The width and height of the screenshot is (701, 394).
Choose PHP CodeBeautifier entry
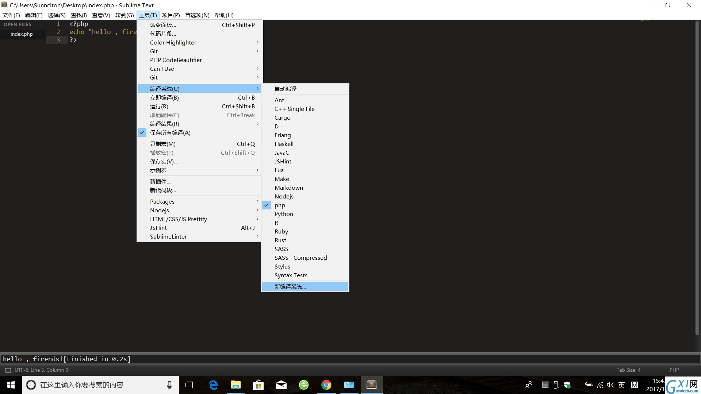199,60
